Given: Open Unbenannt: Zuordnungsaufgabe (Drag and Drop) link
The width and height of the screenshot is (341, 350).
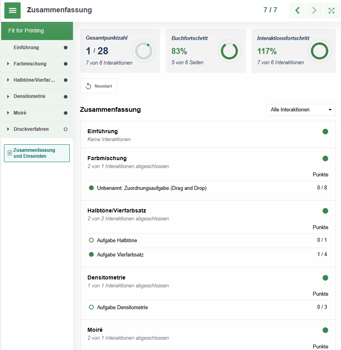Looking at the screenshot, I should click(151, 188).
